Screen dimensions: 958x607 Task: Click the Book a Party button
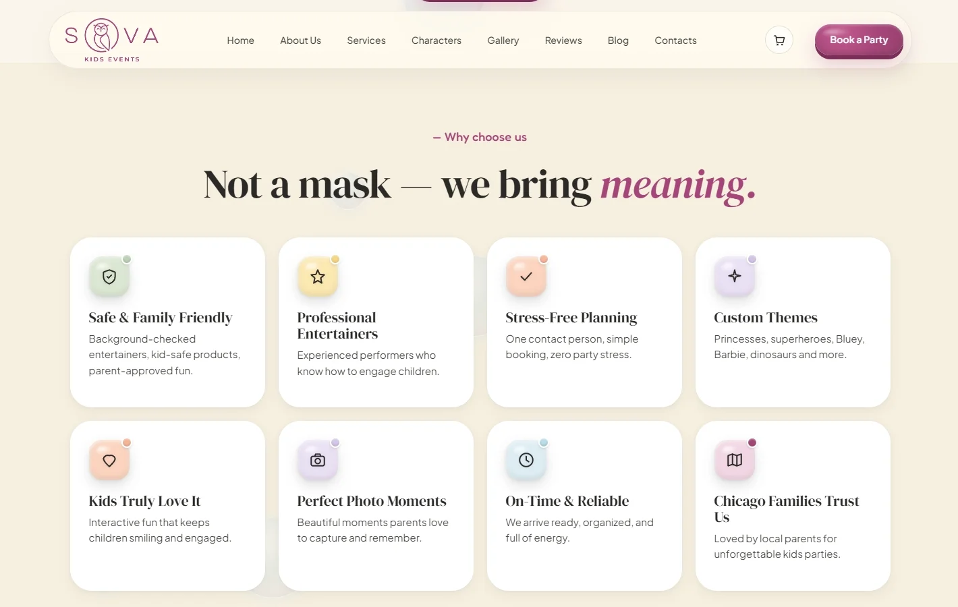pos(859,40)
